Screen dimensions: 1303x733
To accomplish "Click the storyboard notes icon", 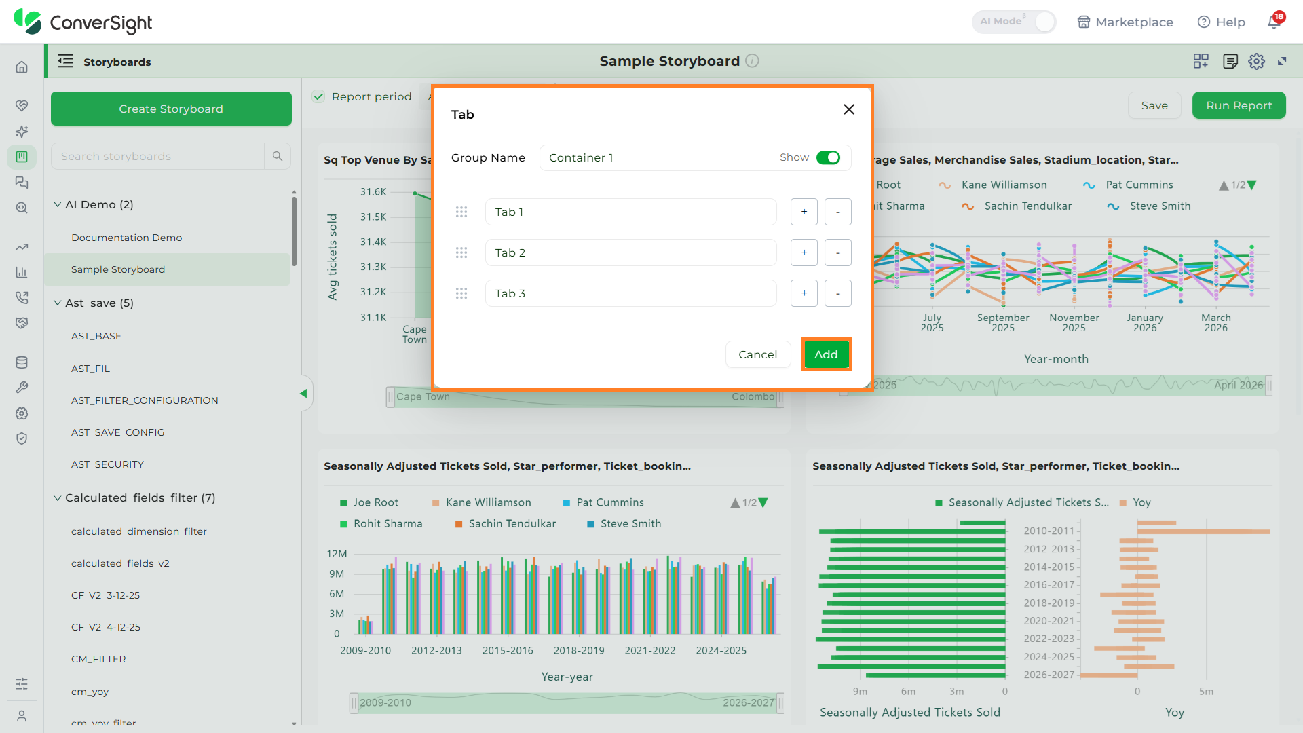I will 1230,61.
